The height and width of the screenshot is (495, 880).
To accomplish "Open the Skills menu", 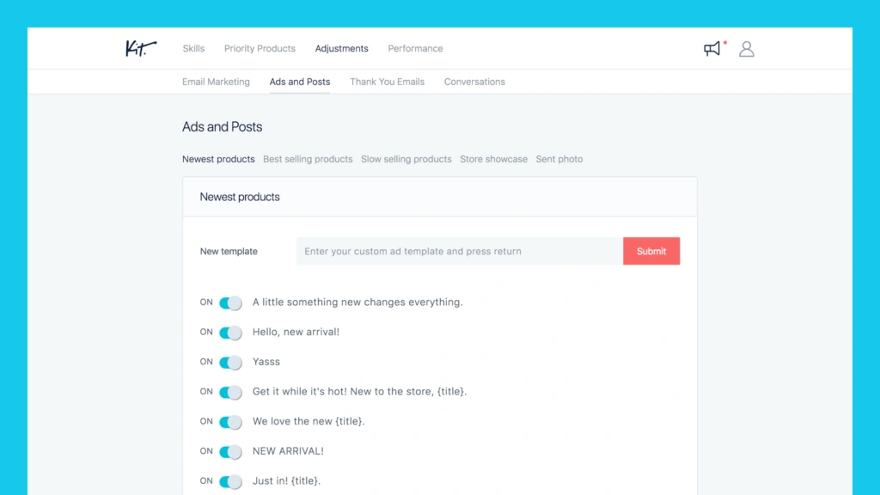I will [193, 49].
